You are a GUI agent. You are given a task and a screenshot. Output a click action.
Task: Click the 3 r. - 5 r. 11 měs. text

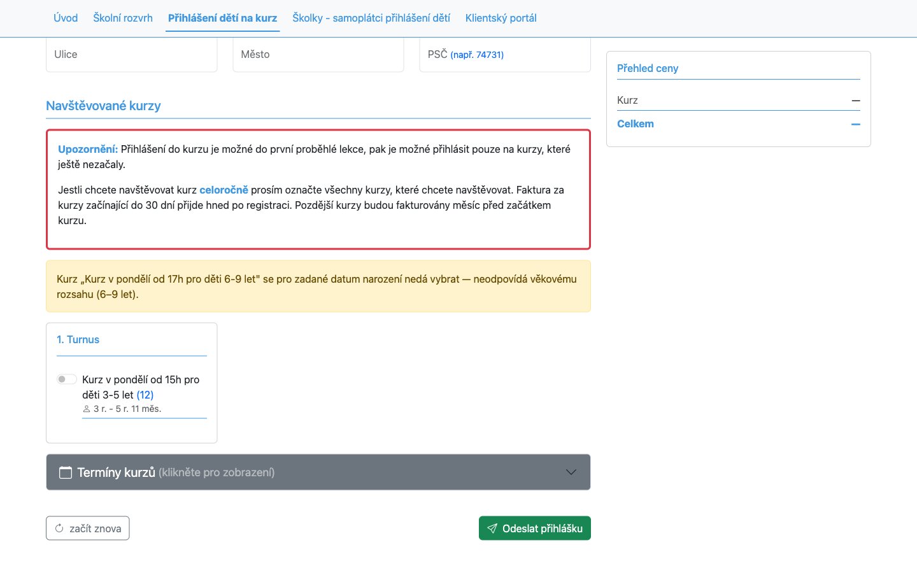127,409
